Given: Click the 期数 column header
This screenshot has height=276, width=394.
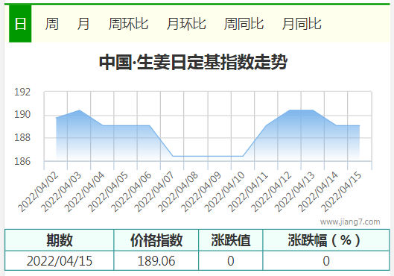Looking at the screenshot, I should [60, 240].
